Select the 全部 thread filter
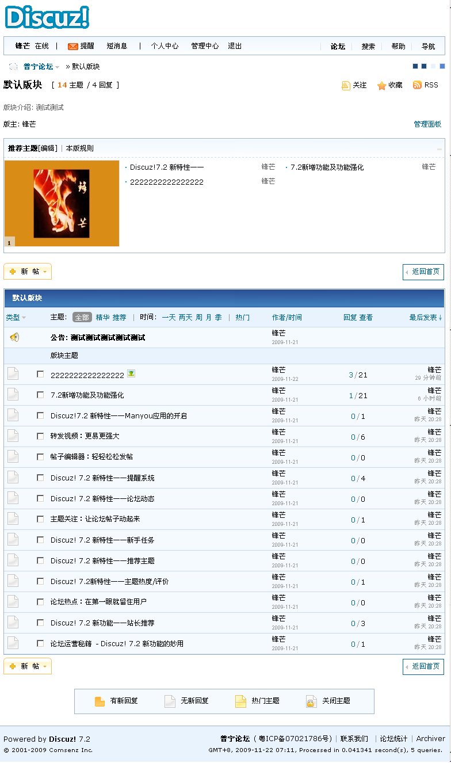Screen dimensions: 451x763 point(82,318)
